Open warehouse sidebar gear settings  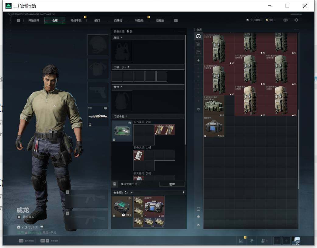[x=198, y=109]
